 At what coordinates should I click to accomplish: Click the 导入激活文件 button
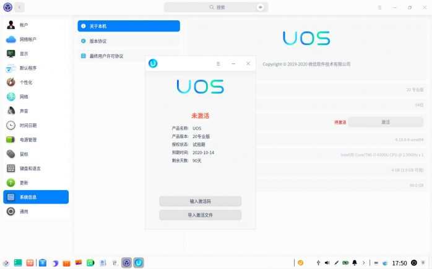pos(201,215)
